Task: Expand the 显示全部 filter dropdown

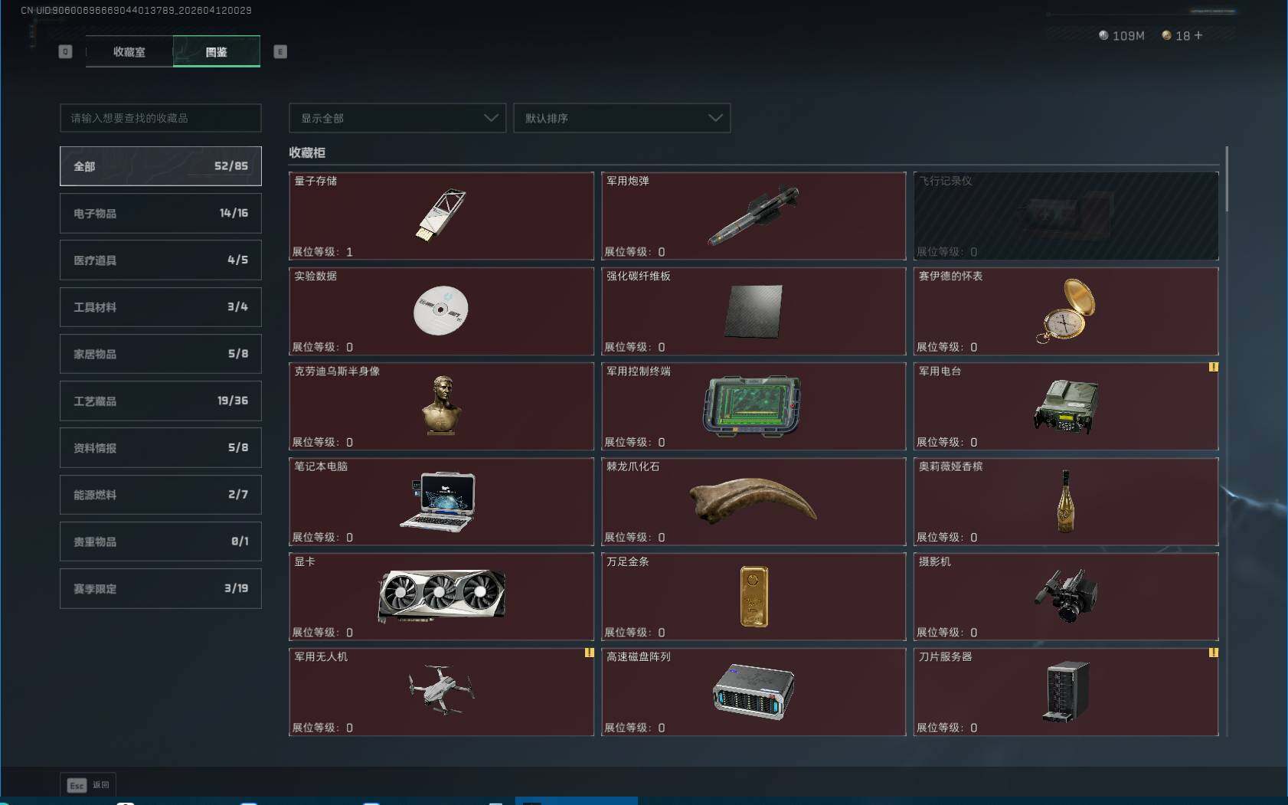Action: click(397, 118)
